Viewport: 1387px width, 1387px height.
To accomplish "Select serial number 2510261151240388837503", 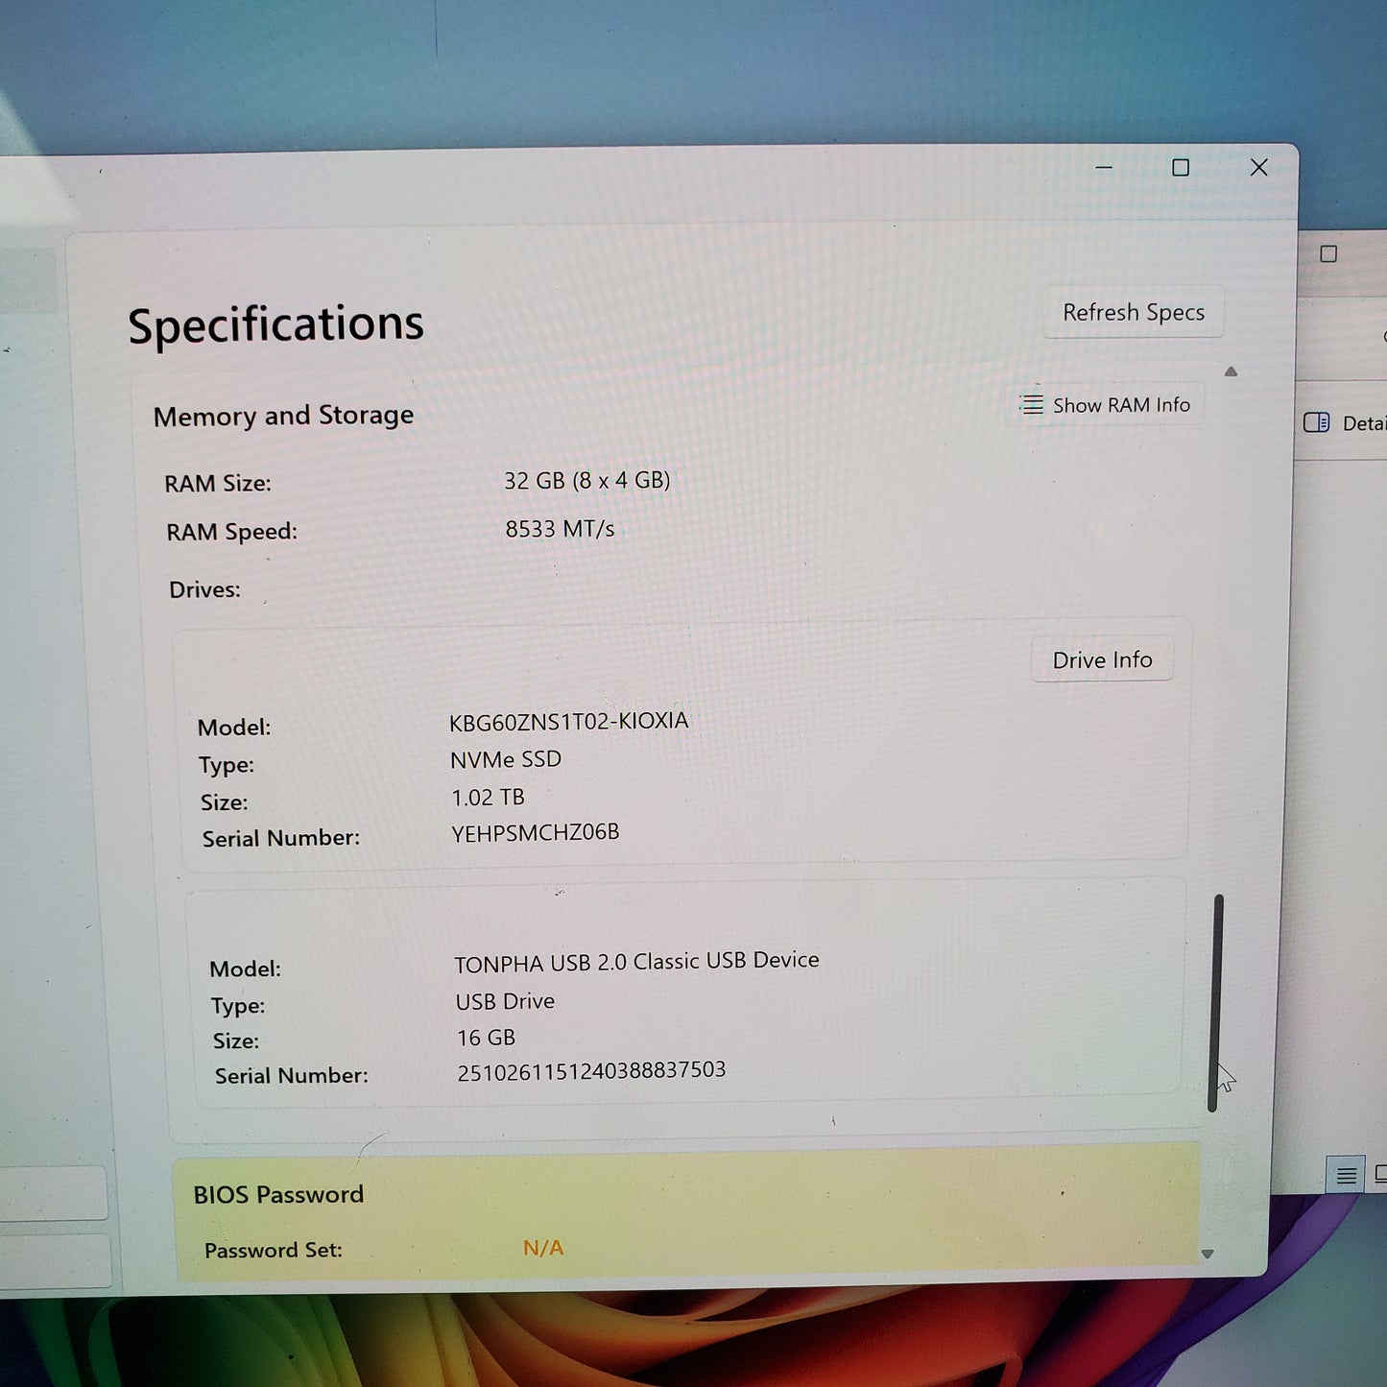I will click(591, 1070).
